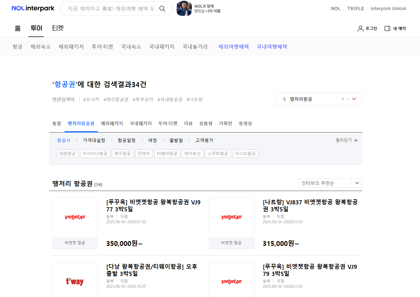Go to the NOL site link

coord(335,9)
